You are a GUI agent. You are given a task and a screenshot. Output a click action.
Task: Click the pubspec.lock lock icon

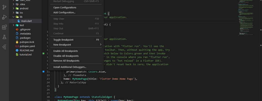tap(17, 42)
